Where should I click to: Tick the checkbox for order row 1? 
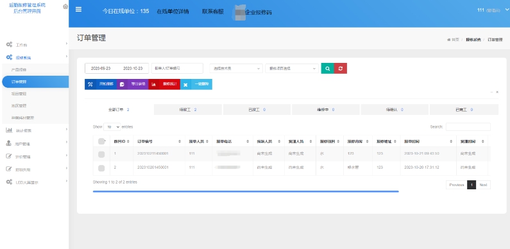(x=101, y=155)
